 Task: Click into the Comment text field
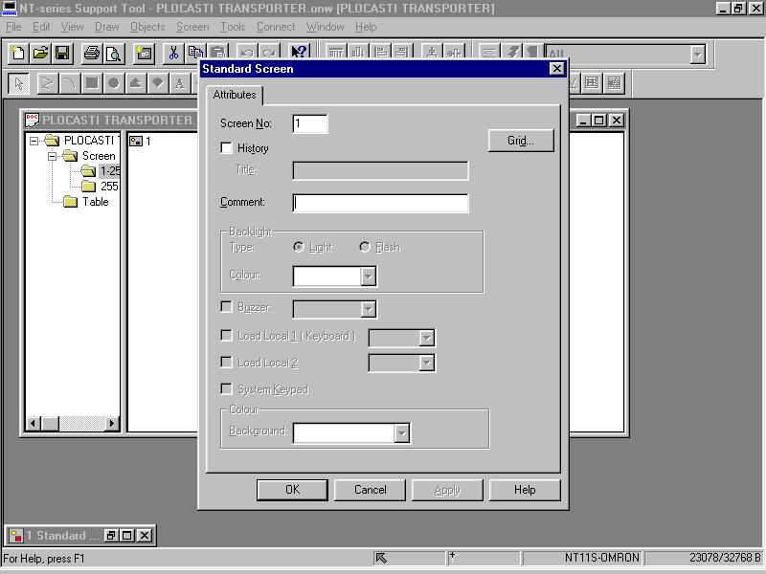380,203
